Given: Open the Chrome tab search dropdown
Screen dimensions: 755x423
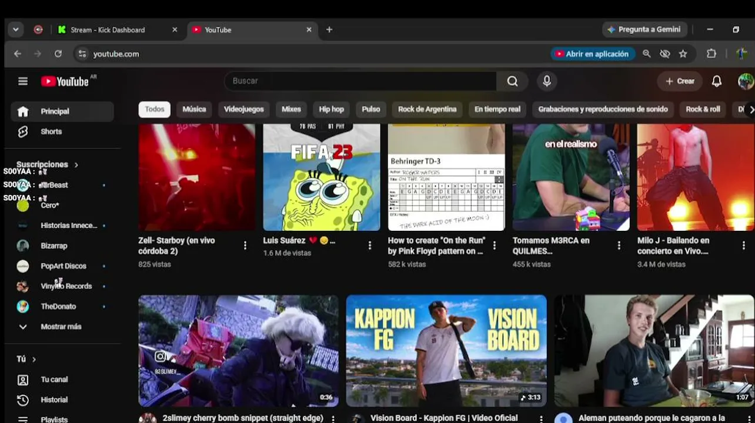Looking at the screenshot, I should coord(16,29).
